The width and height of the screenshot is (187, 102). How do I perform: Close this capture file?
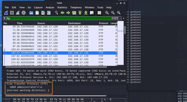coord(43,13)
